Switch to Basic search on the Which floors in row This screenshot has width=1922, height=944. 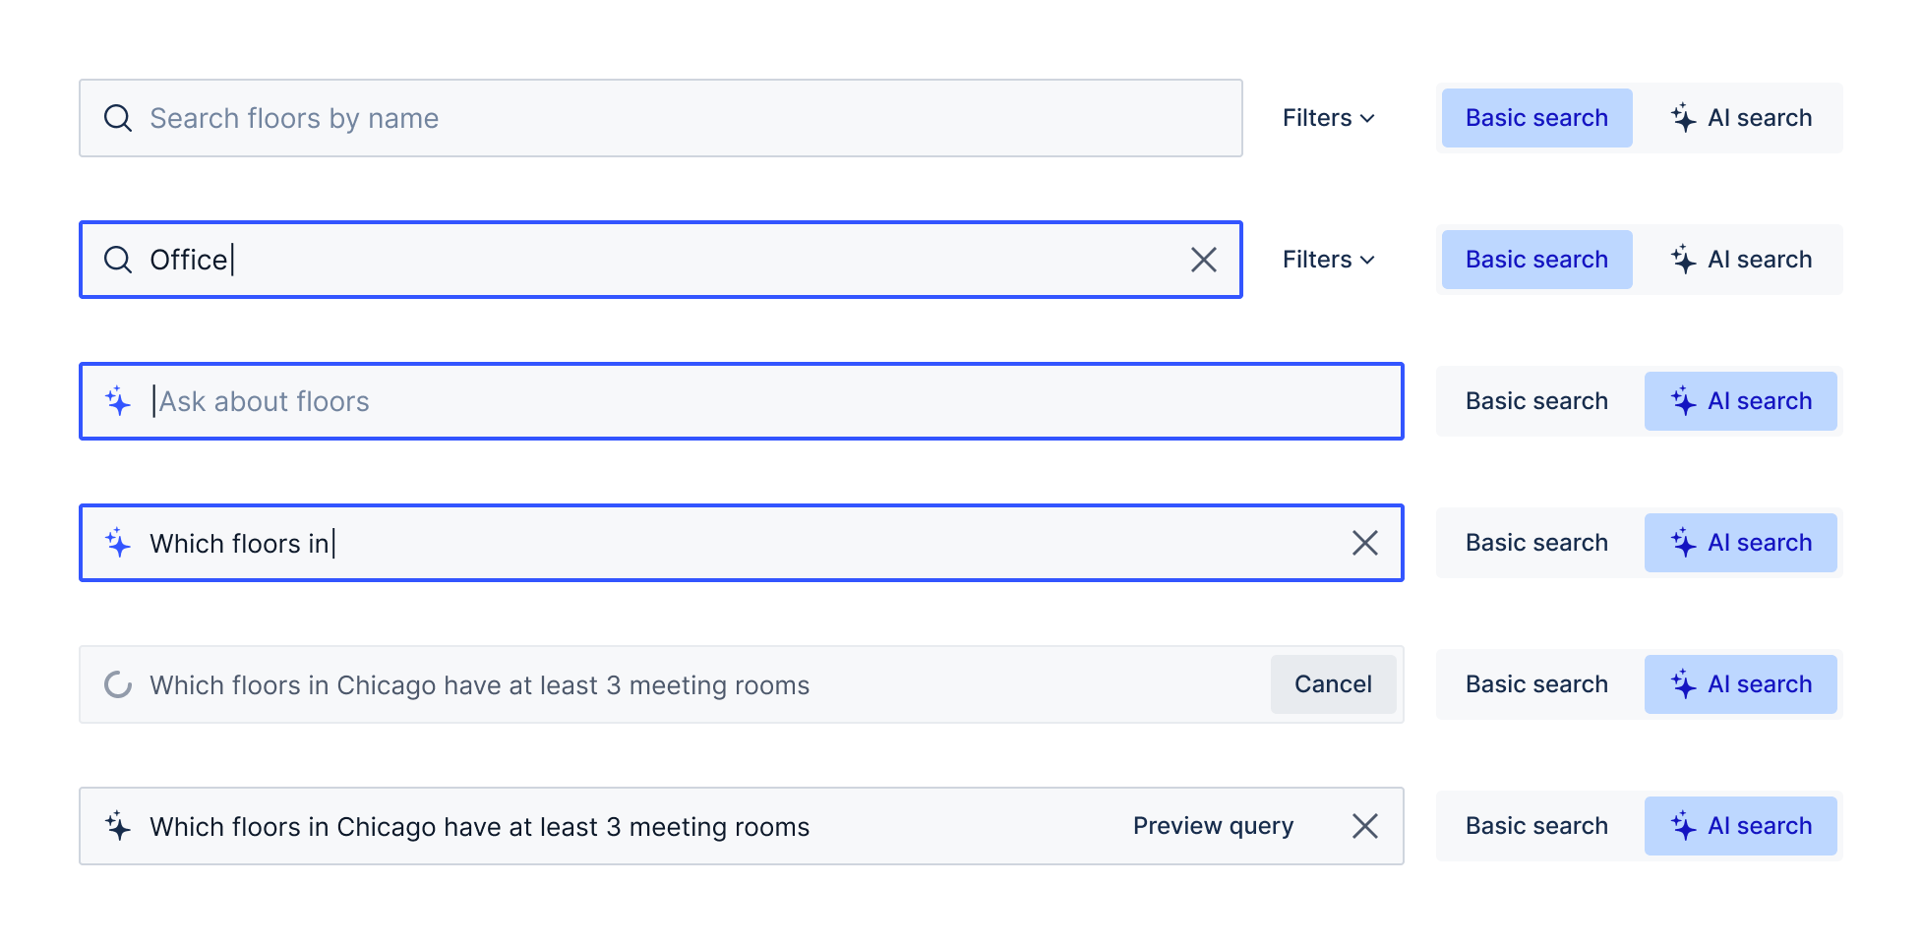coord(1535,542)
